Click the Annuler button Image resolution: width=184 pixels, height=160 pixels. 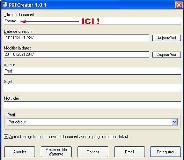(x=20, y=152)
